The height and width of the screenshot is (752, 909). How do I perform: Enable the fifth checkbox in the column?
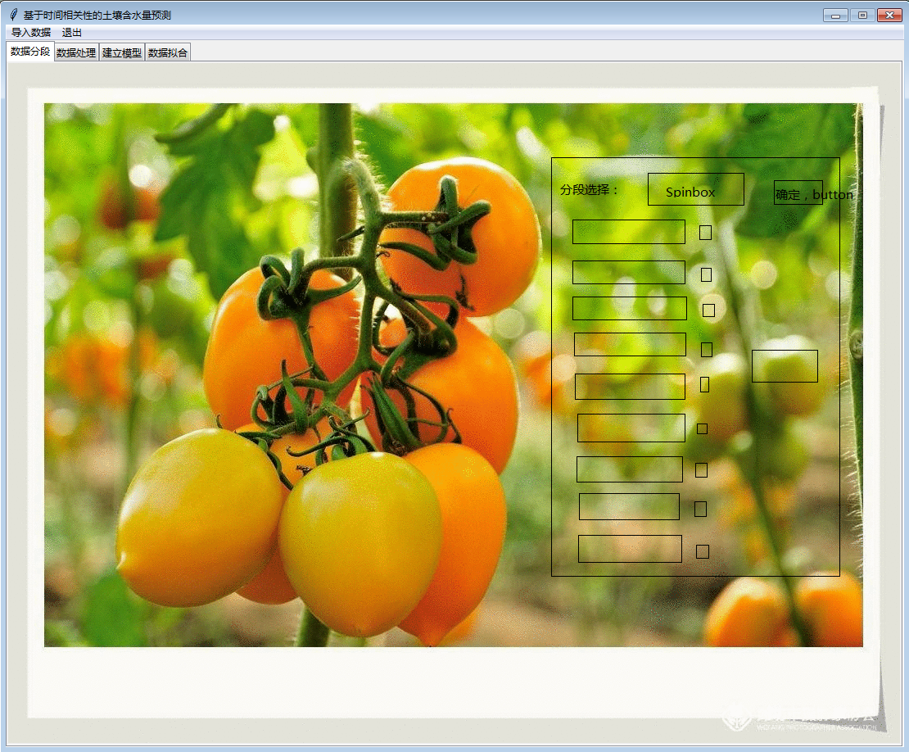704,385
